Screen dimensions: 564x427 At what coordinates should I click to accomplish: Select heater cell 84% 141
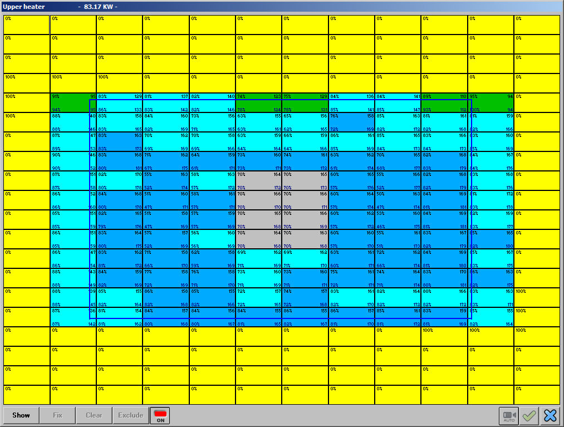(398, 103)
